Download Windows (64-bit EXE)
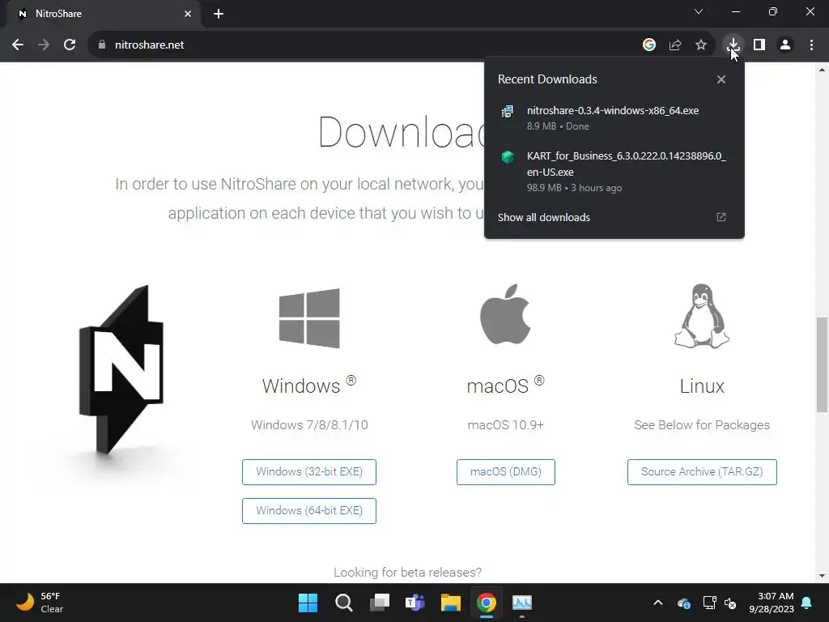The height and width of the screenshot is (622, 829). click(x=309, y=510)
